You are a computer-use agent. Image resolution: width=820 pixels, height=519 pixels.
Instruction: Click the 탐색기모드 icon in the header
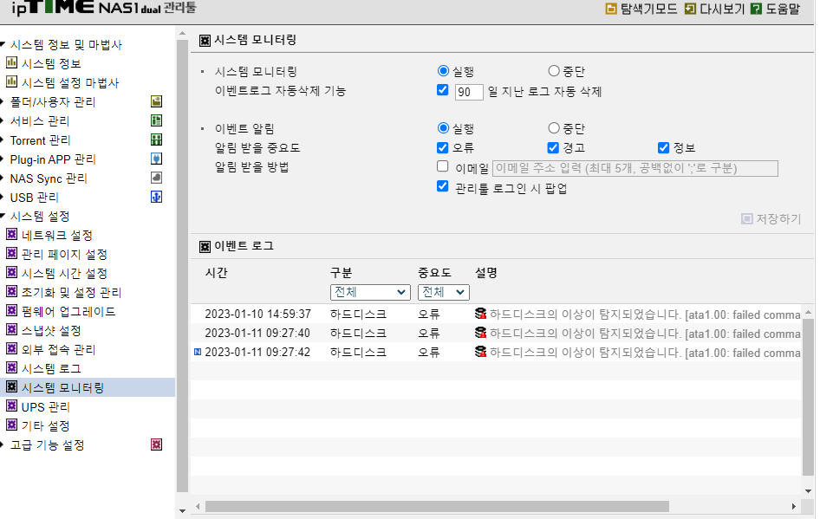pyautogui.click(x=611, y=9)
